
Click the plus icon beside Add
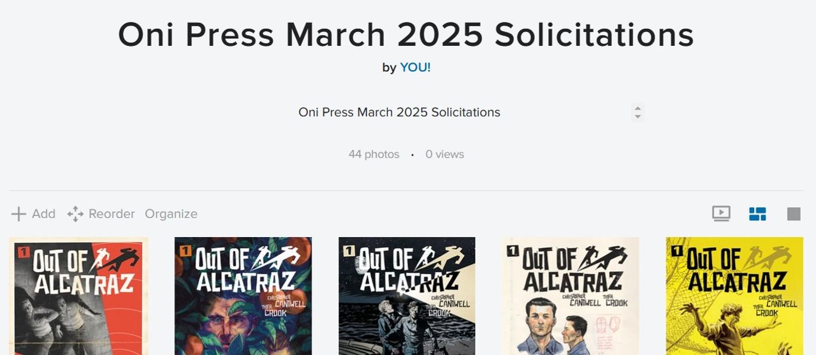click(x=18, y=214)
